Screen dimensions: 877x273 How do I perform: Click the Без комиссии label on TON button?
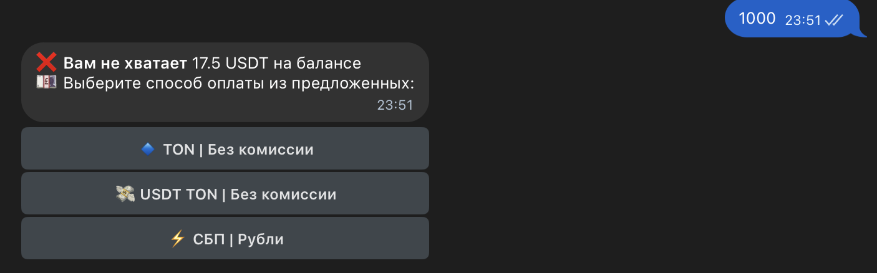click(x=260, y=150)
